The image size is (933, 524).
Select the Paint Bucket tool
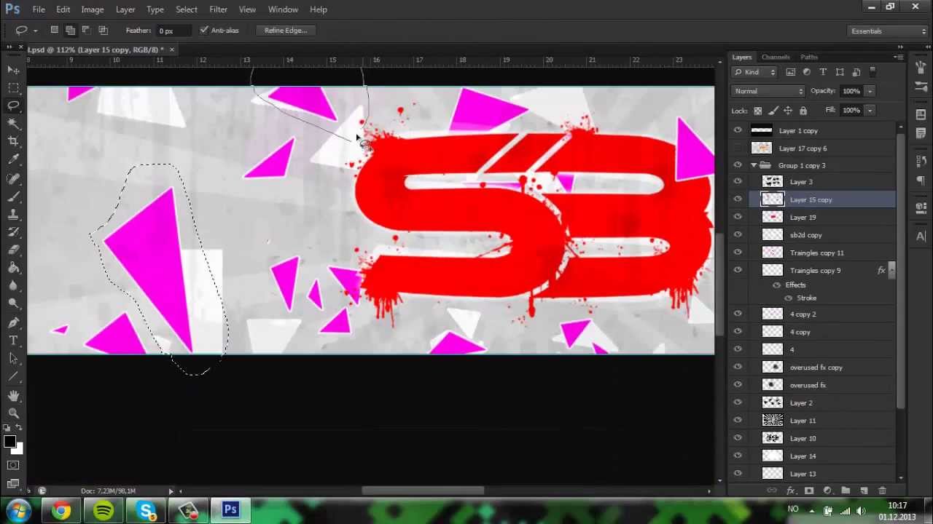click(x=13, y=269)
